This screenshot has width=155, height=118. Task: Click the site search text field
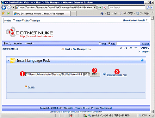pyautogui.click(x=128, y=44)
